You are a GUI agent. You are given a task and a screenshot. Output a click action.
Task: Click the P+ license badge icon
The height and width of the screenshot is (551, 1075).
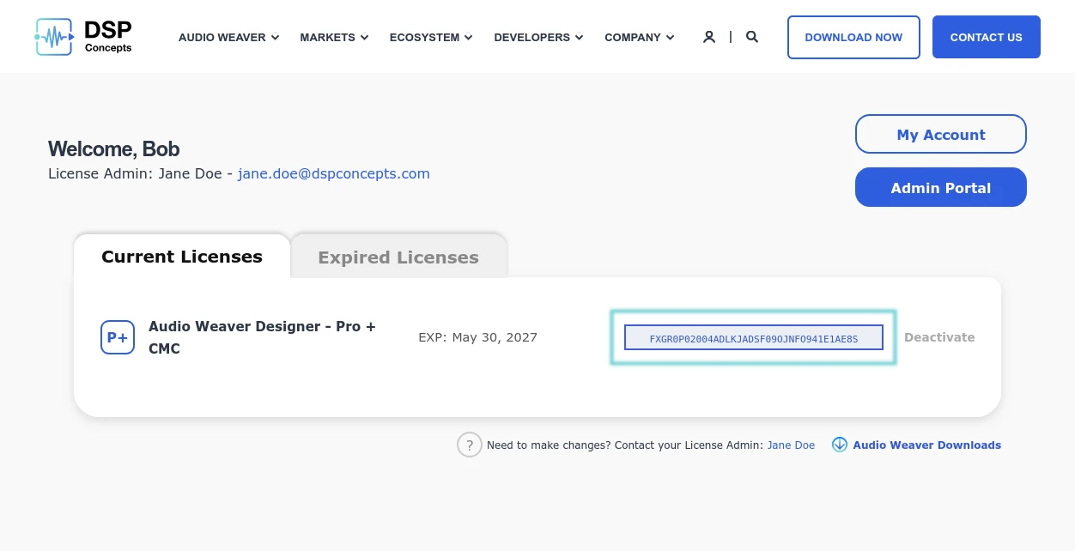pos(118,337)
